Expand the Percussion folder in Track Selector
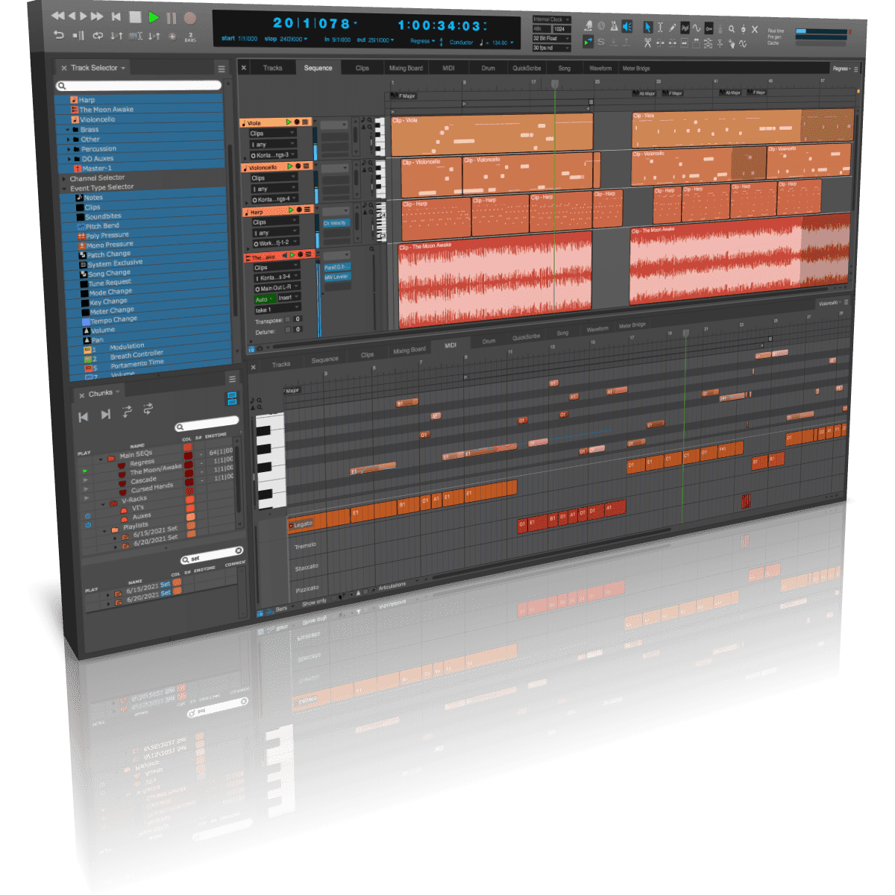 pyautogui.click(x=69, y=149)
